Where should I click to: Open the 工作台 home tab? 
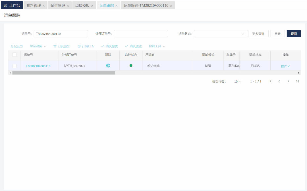[12, 5]
